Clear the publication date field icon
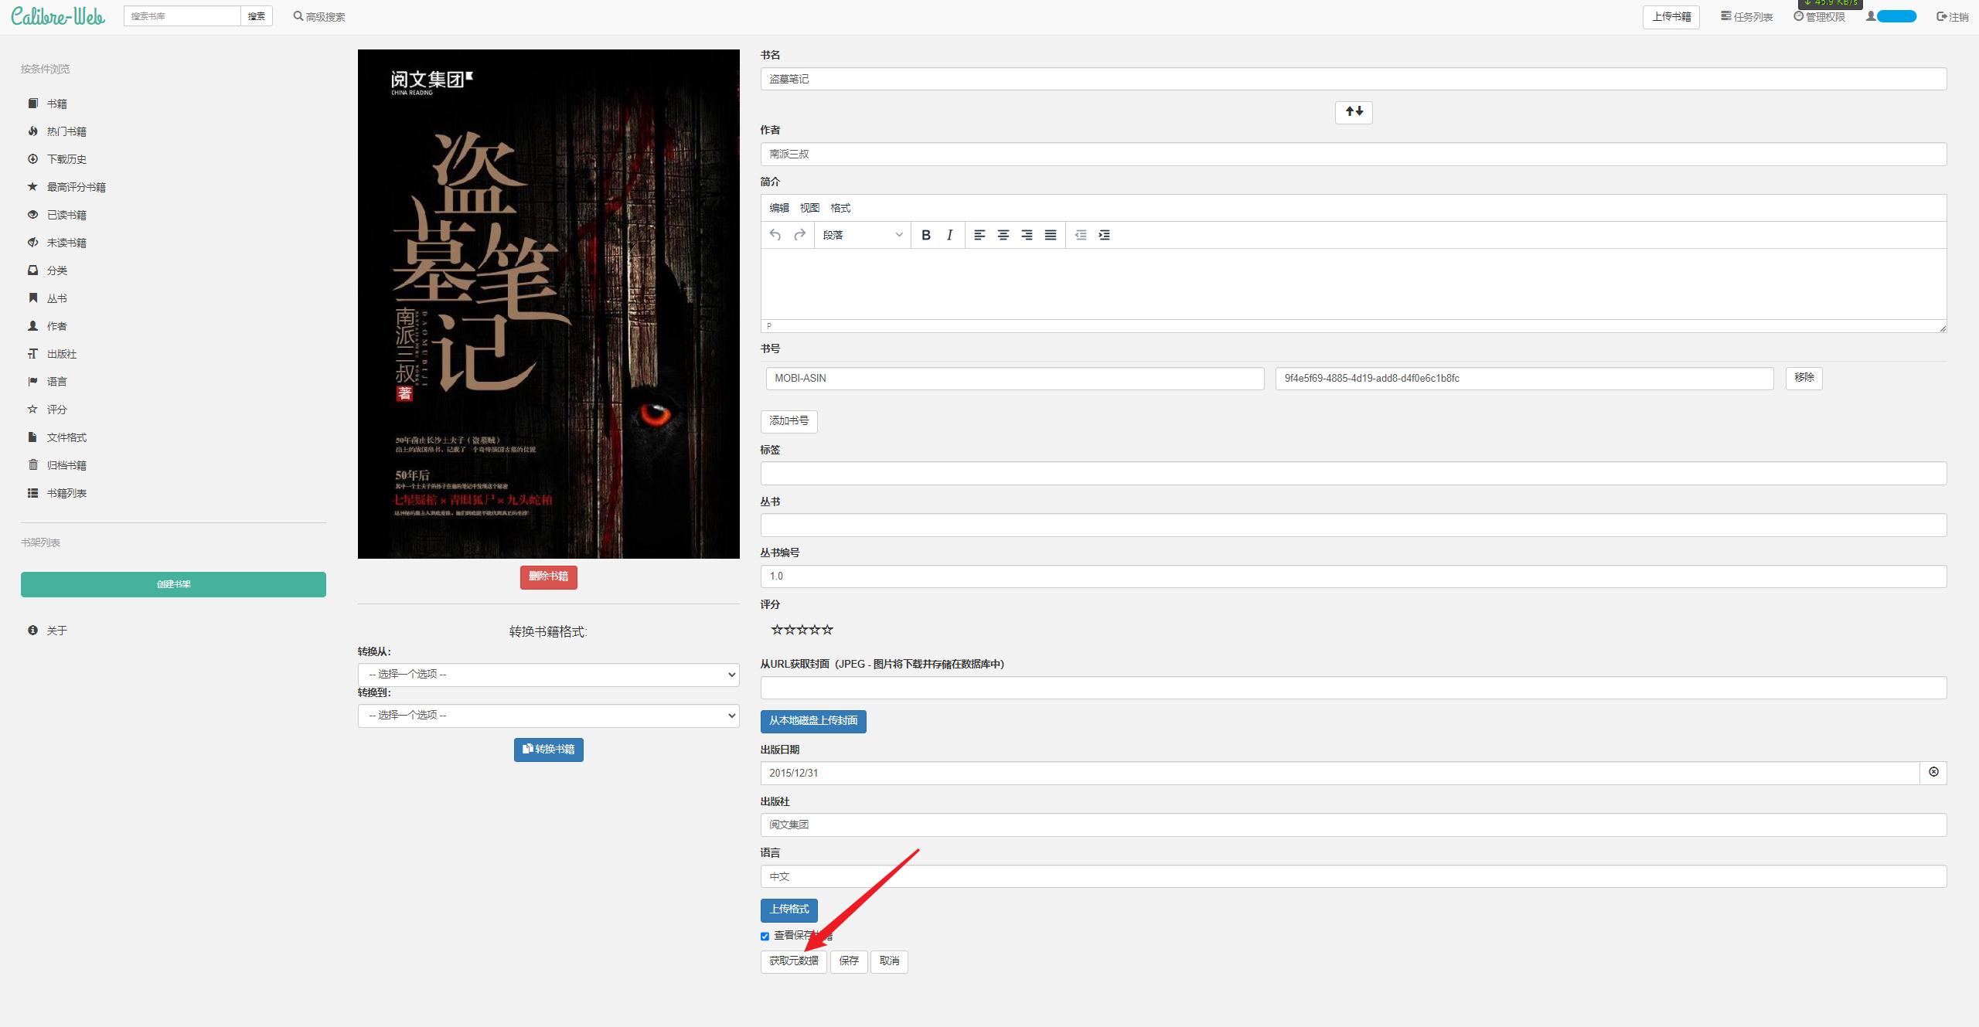The height and width of the screenshot is (1027, 1979). (x=1933, y=773)
